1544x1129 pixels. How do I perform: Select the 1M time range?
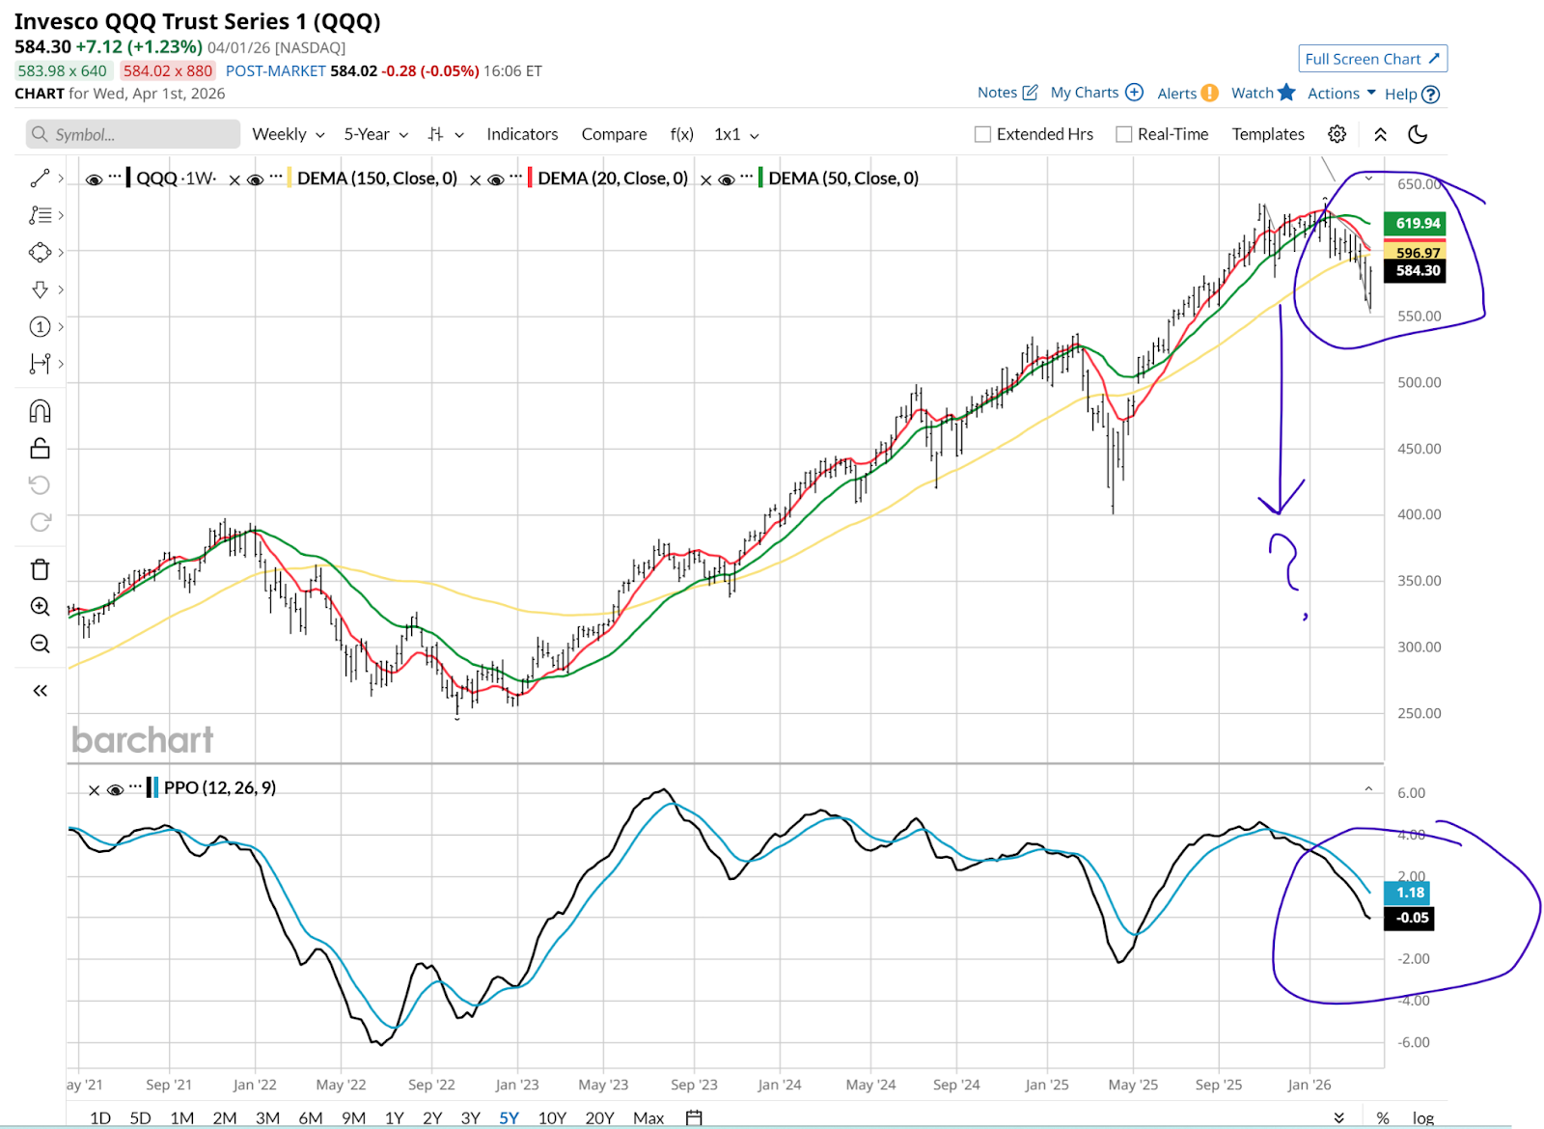pyautogui.click(x=182, y=1117)
